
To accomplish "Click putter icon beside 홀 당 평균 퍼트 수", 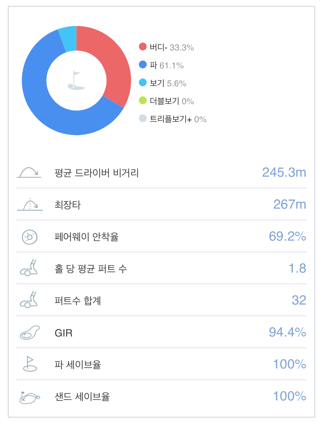I will (29, 268).
